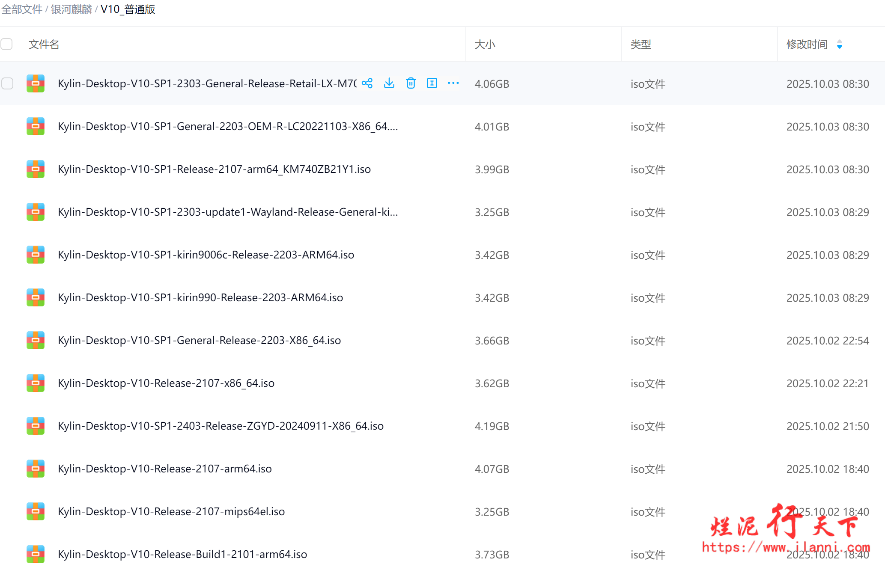Click the rename icon in hovered row
The width and height of the screenshot is (885, 564).
coord(432,83)
